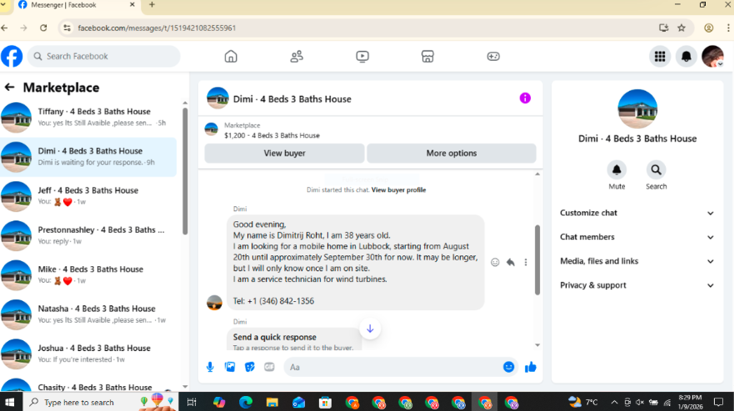Open view site information icon in address bar
Screen dimensions: 734x411
tap(67, 28)
